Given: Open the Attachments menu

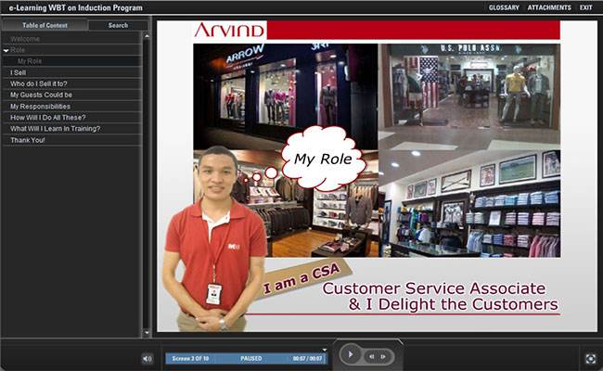Looking at the screenshot, I should point(549,7).
